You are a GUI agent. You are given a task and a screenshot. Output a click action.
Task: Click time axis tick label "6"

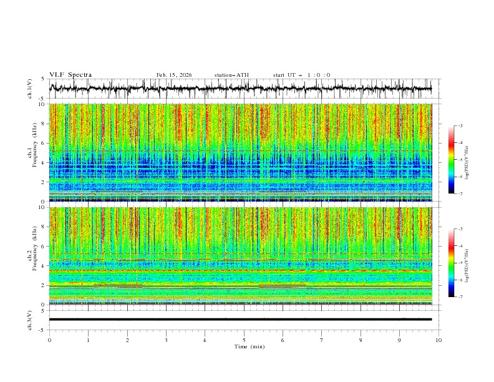[283, 340]
